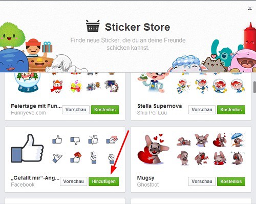
Task: Preview the Gefällt mir sticker pack
Action: coord(74,181)
